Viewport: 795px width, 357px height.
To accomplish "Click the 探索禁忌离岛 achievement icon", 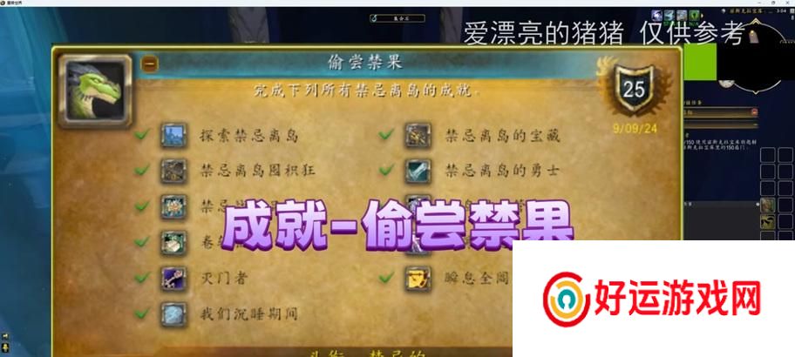I will tap(173, 135).
